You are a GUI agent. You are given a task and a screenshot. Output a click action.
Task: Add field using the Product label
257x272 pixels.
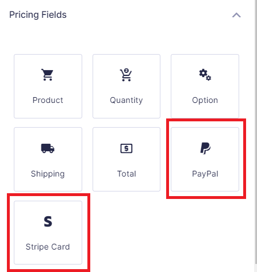point(48,100)
